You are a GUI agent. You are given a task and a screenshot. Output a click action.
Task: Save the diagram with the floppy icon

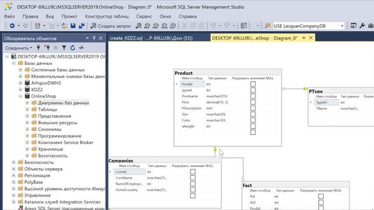(x=73, y=26)
